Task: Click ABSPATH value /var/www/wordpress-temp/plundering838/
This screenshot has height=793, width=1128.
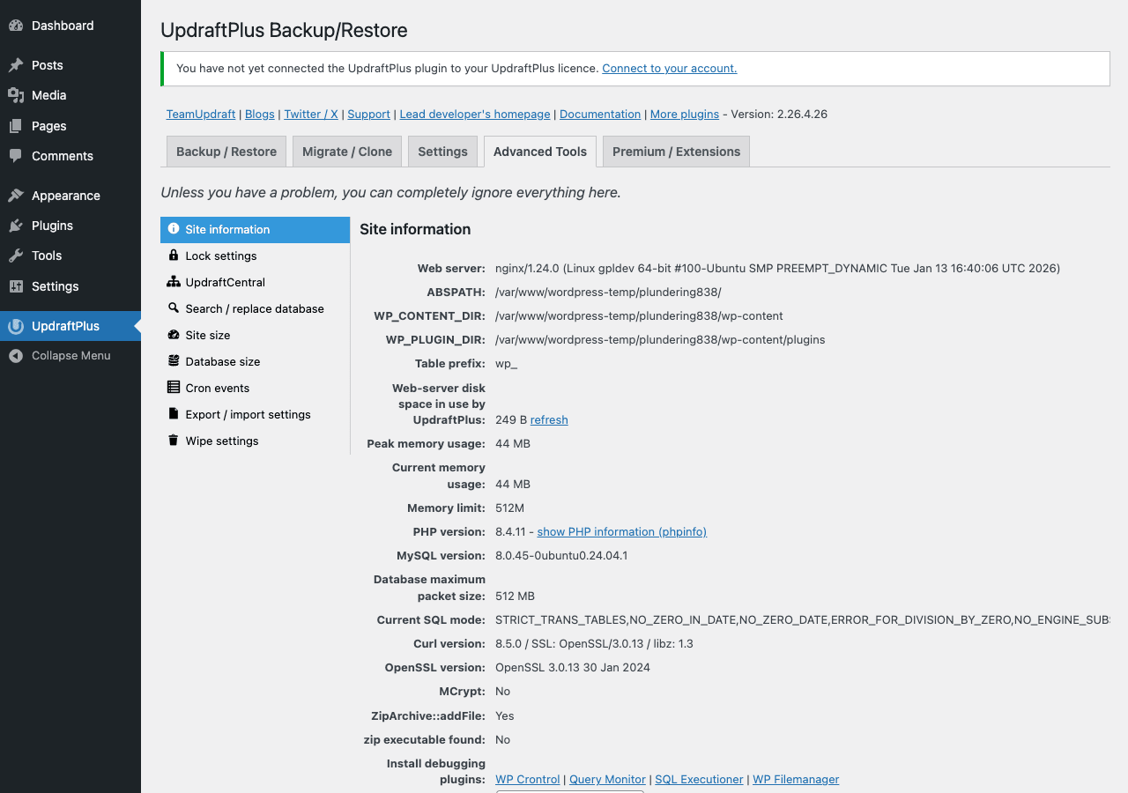Action: click(x=608, y=292)
